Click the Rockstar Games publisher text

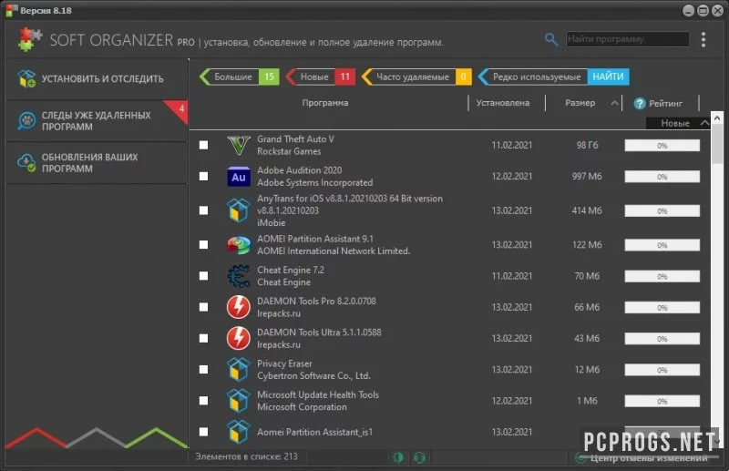click(289, 151)
